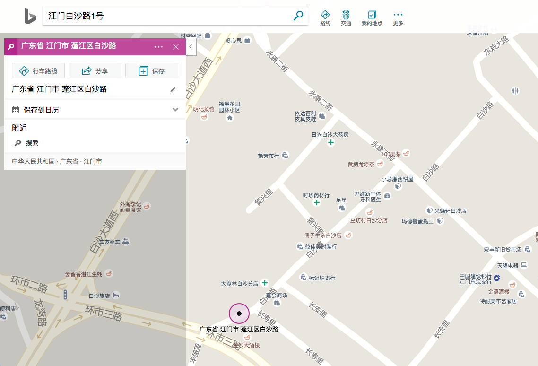The width and height of the screenshot is (538, 366).
Task: Click the 保存 save button
Action: (x=151, y=70)
